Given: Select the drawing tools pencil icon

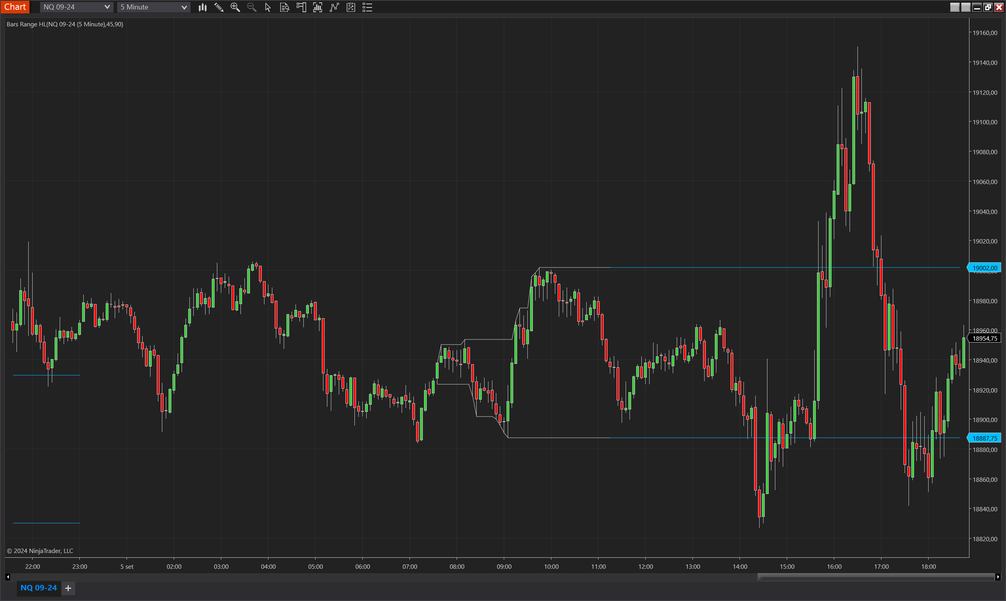Looking at the screenshot, I should [x=219, y=7].
